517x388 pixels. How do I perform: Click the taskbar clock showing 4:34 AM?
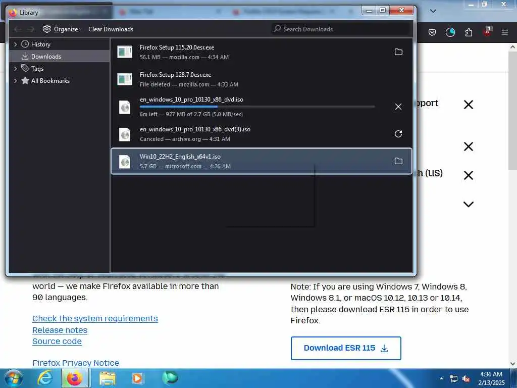491,378
